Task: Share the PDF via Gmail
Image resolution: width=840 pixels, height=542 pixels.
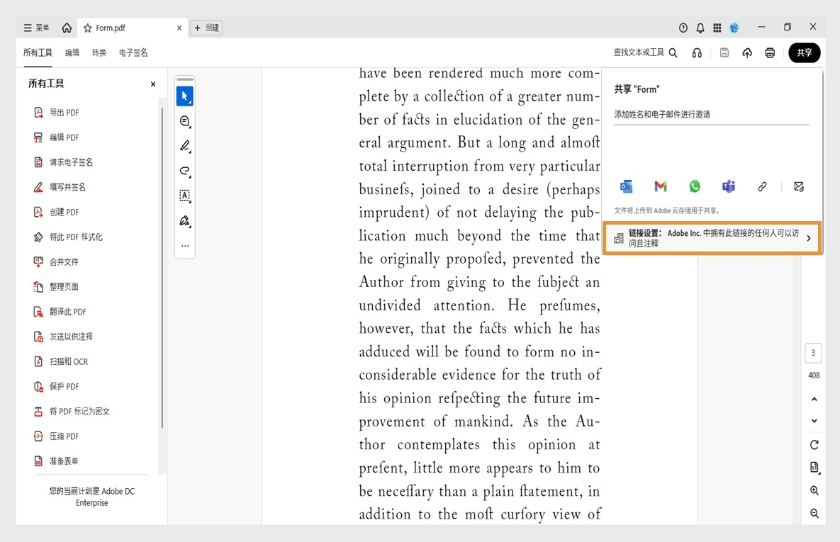Action: [x=660, y=186]
